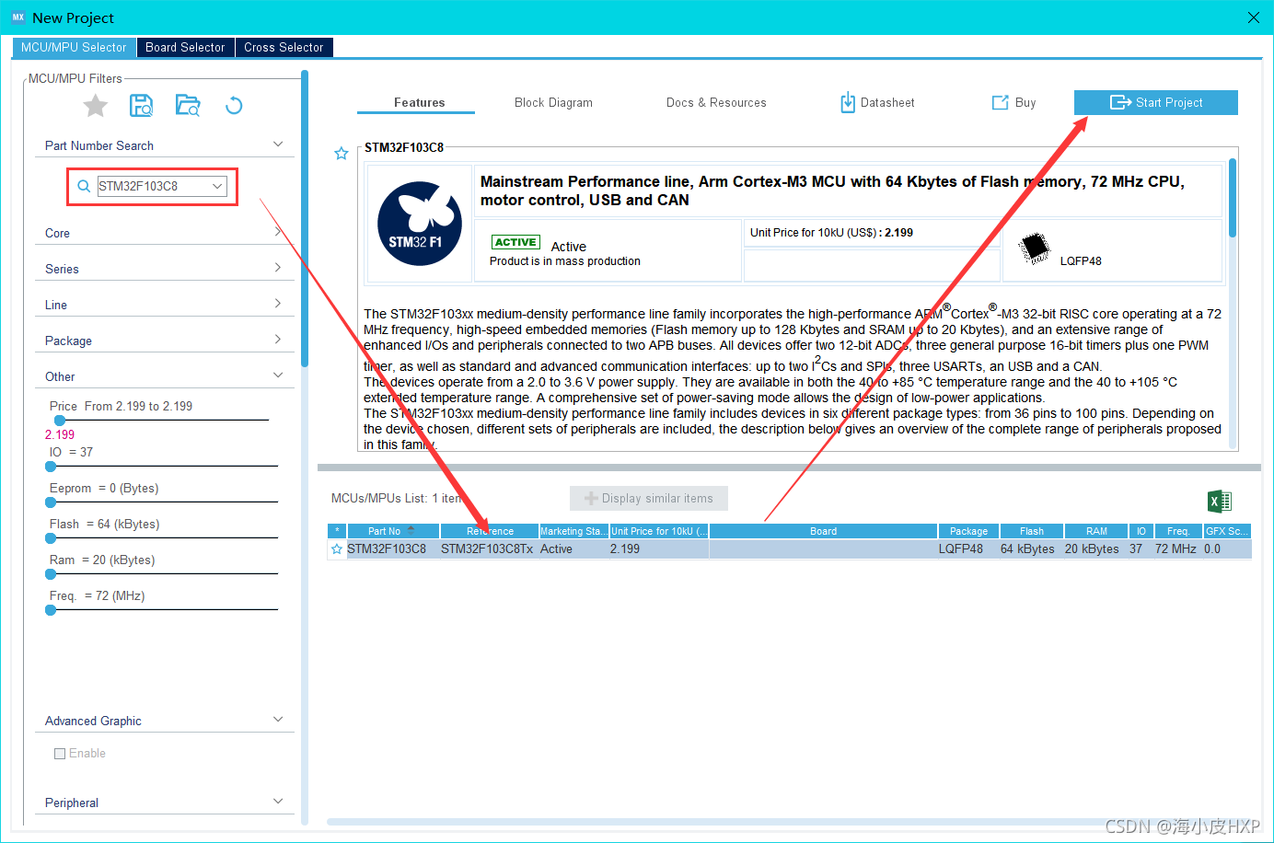Click the MX application logo
The height and width of the screenshot is (843, 1274).
click(x=17, y=17)
